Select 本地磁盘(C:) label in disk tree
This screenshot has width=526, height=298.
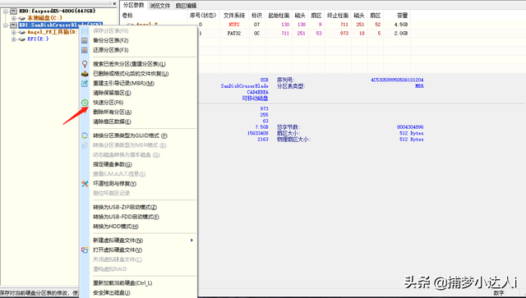[x=44, y=18]
